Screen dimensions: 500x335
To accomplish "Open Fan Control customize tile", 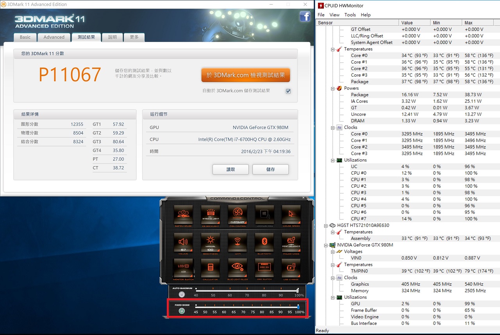I will [x=237, y=215].
